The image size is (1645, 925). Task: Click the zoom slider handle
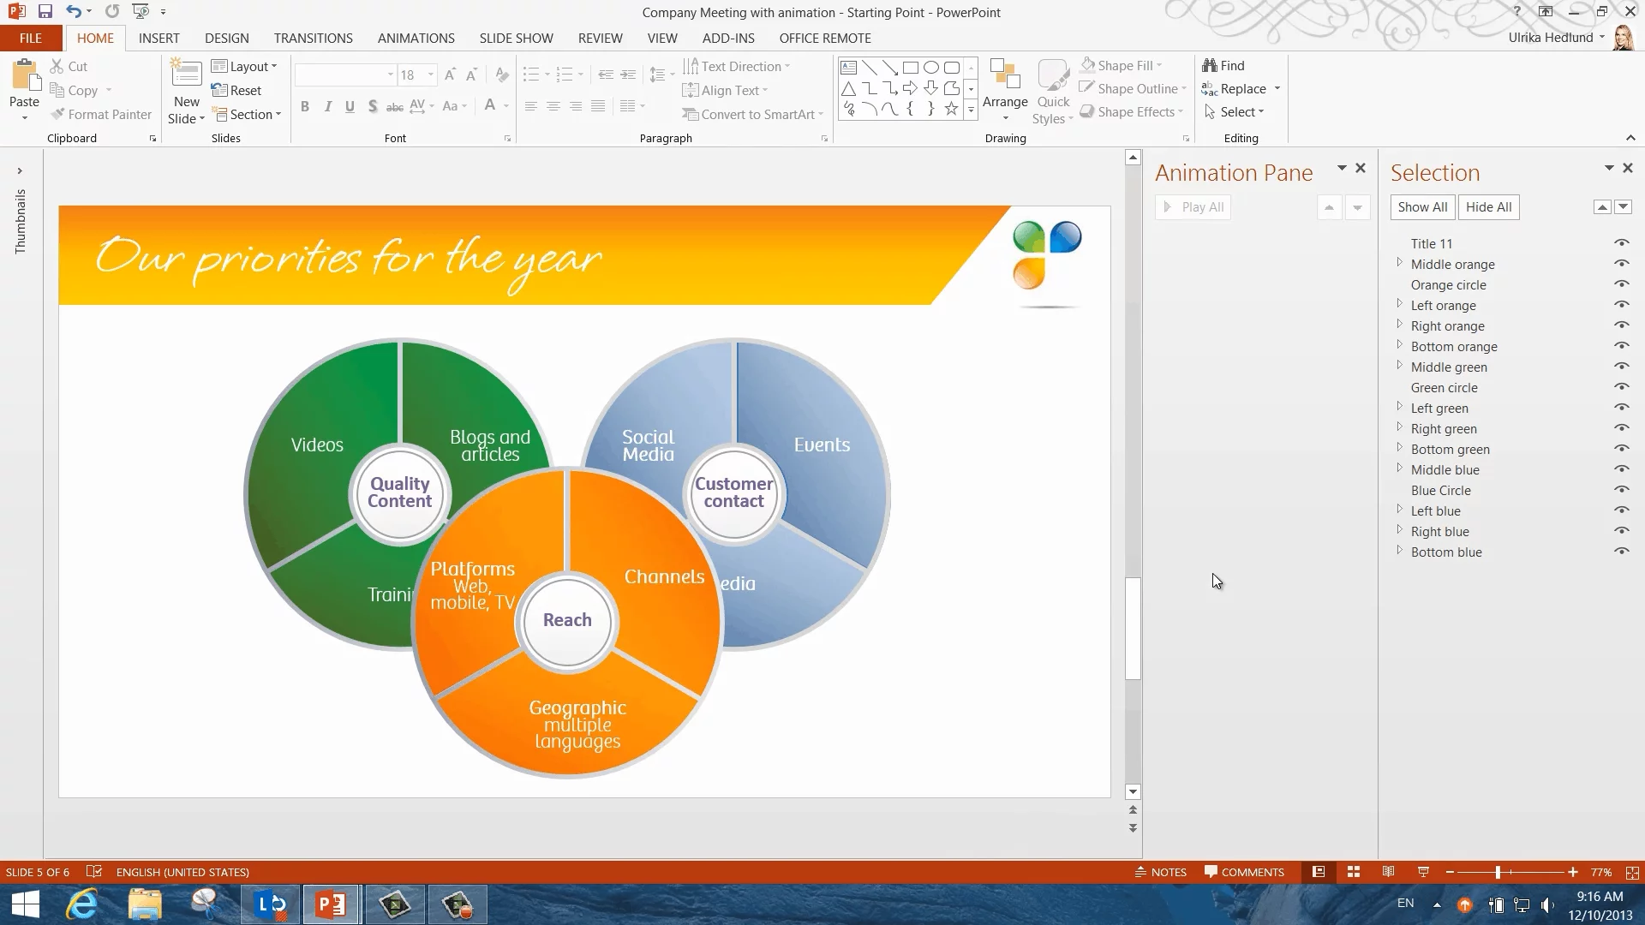click(1498, 872)
